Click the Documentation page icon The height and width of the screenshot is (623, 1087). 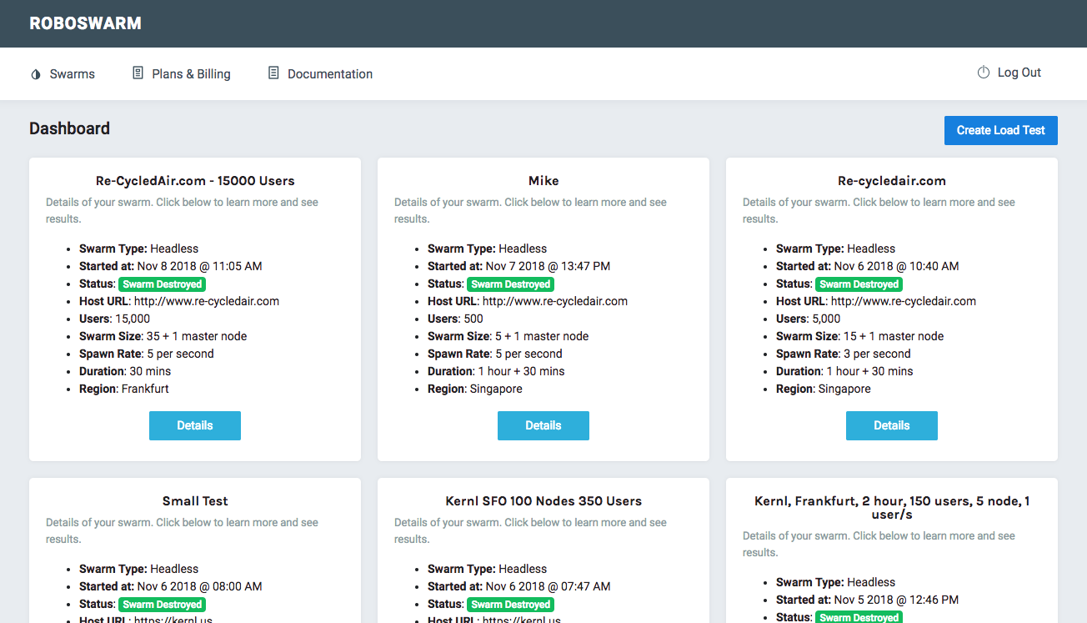point(273,73)
